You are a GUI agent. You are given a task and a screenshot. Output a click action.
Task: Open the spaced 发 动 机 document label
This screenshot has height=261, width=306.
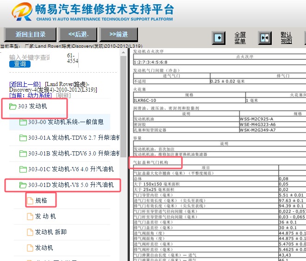(45, 216)
